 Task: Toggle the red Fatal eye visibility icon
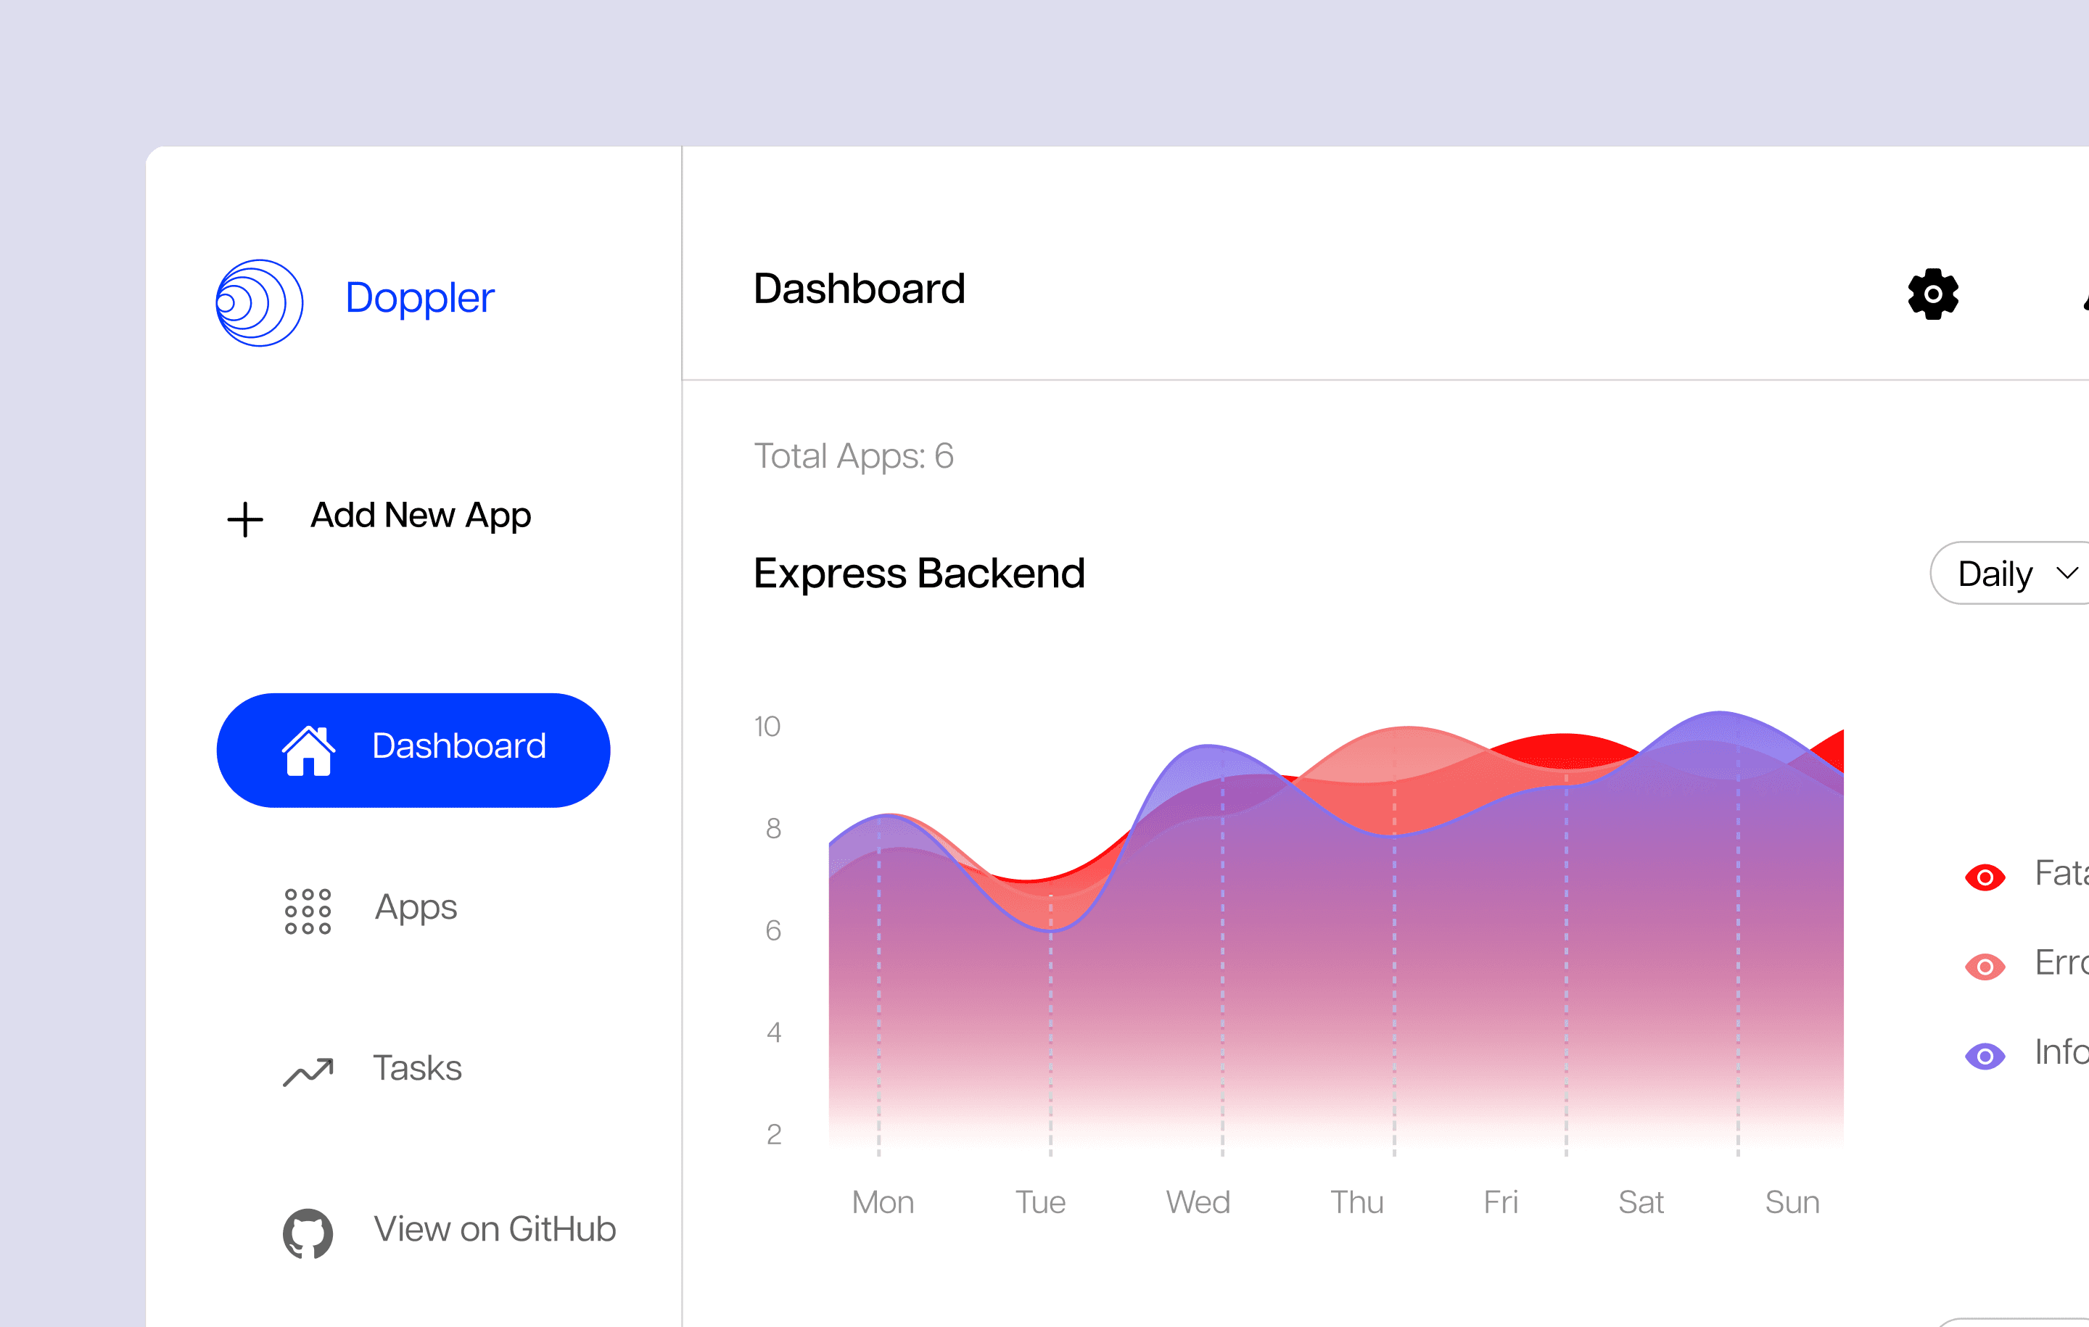pos(1985,877)
